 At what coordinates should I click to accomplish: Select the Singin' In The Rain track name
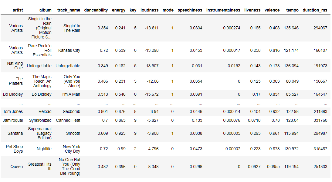click(x=72, y=28)
